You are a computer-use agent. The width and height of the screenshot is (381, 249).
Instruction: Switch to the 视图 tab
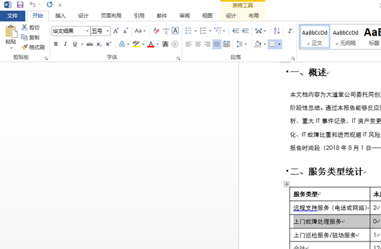click(208, 16)
